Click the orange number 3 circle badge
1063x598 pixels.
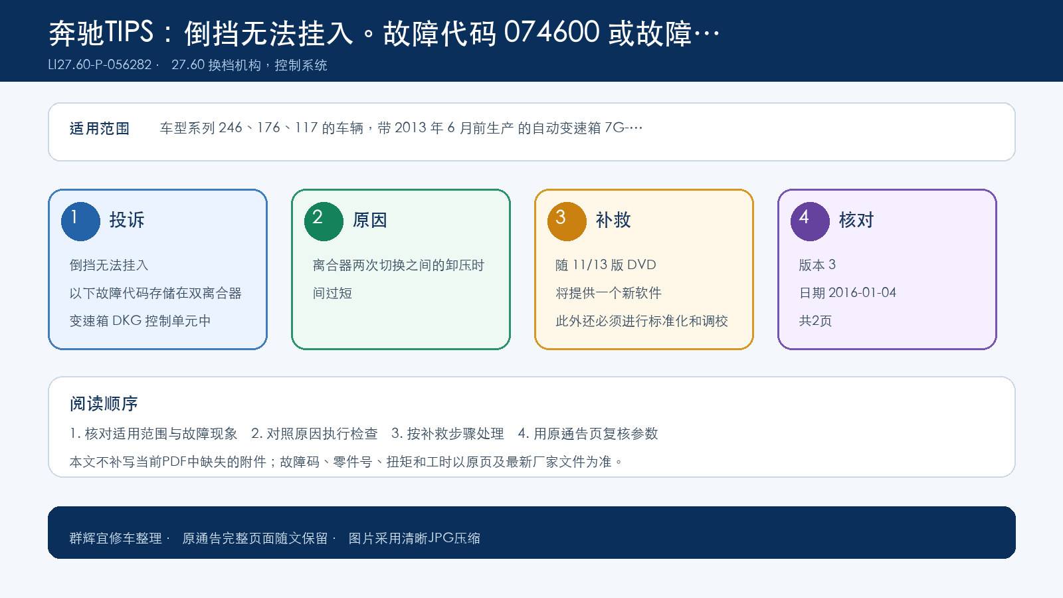tap(567, 221)
